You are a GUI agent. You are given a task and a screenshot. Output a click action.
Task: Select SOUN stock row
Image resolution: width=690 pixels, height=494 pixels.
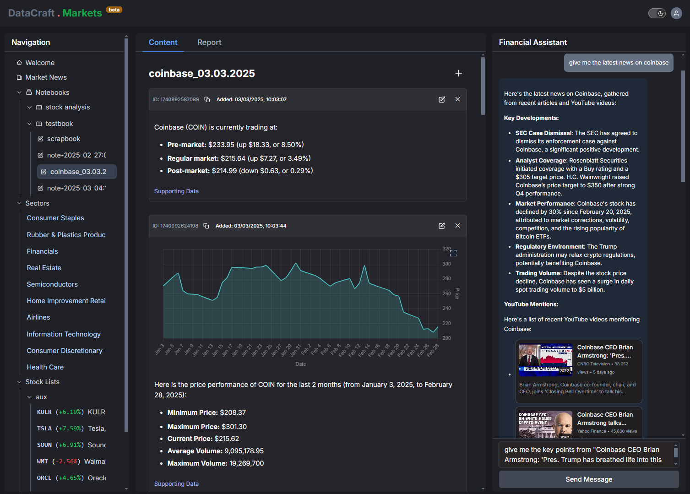coord(71,445)
